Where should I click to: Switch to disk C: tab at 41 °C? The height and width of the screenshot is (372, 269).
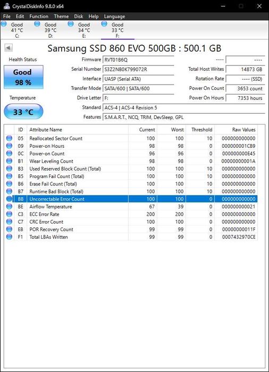(17, 30)
